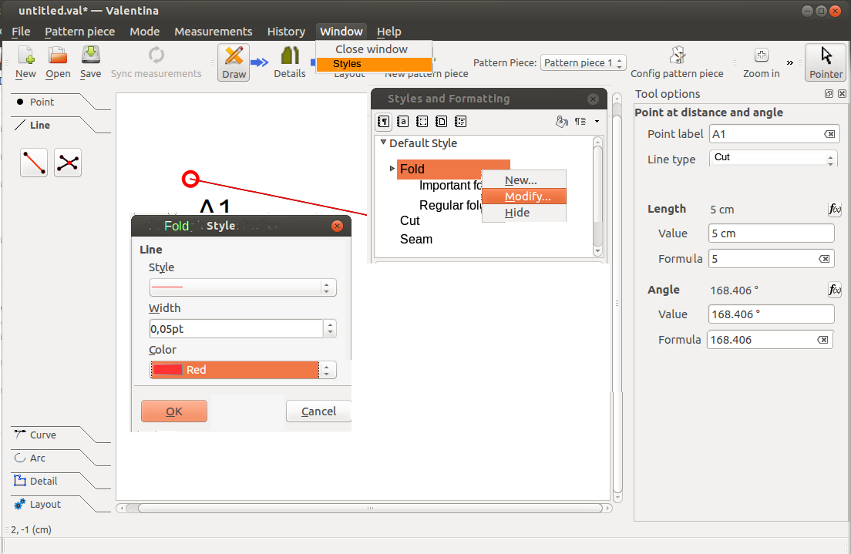Choose Styles in Window menu

(x=373, y=64)
